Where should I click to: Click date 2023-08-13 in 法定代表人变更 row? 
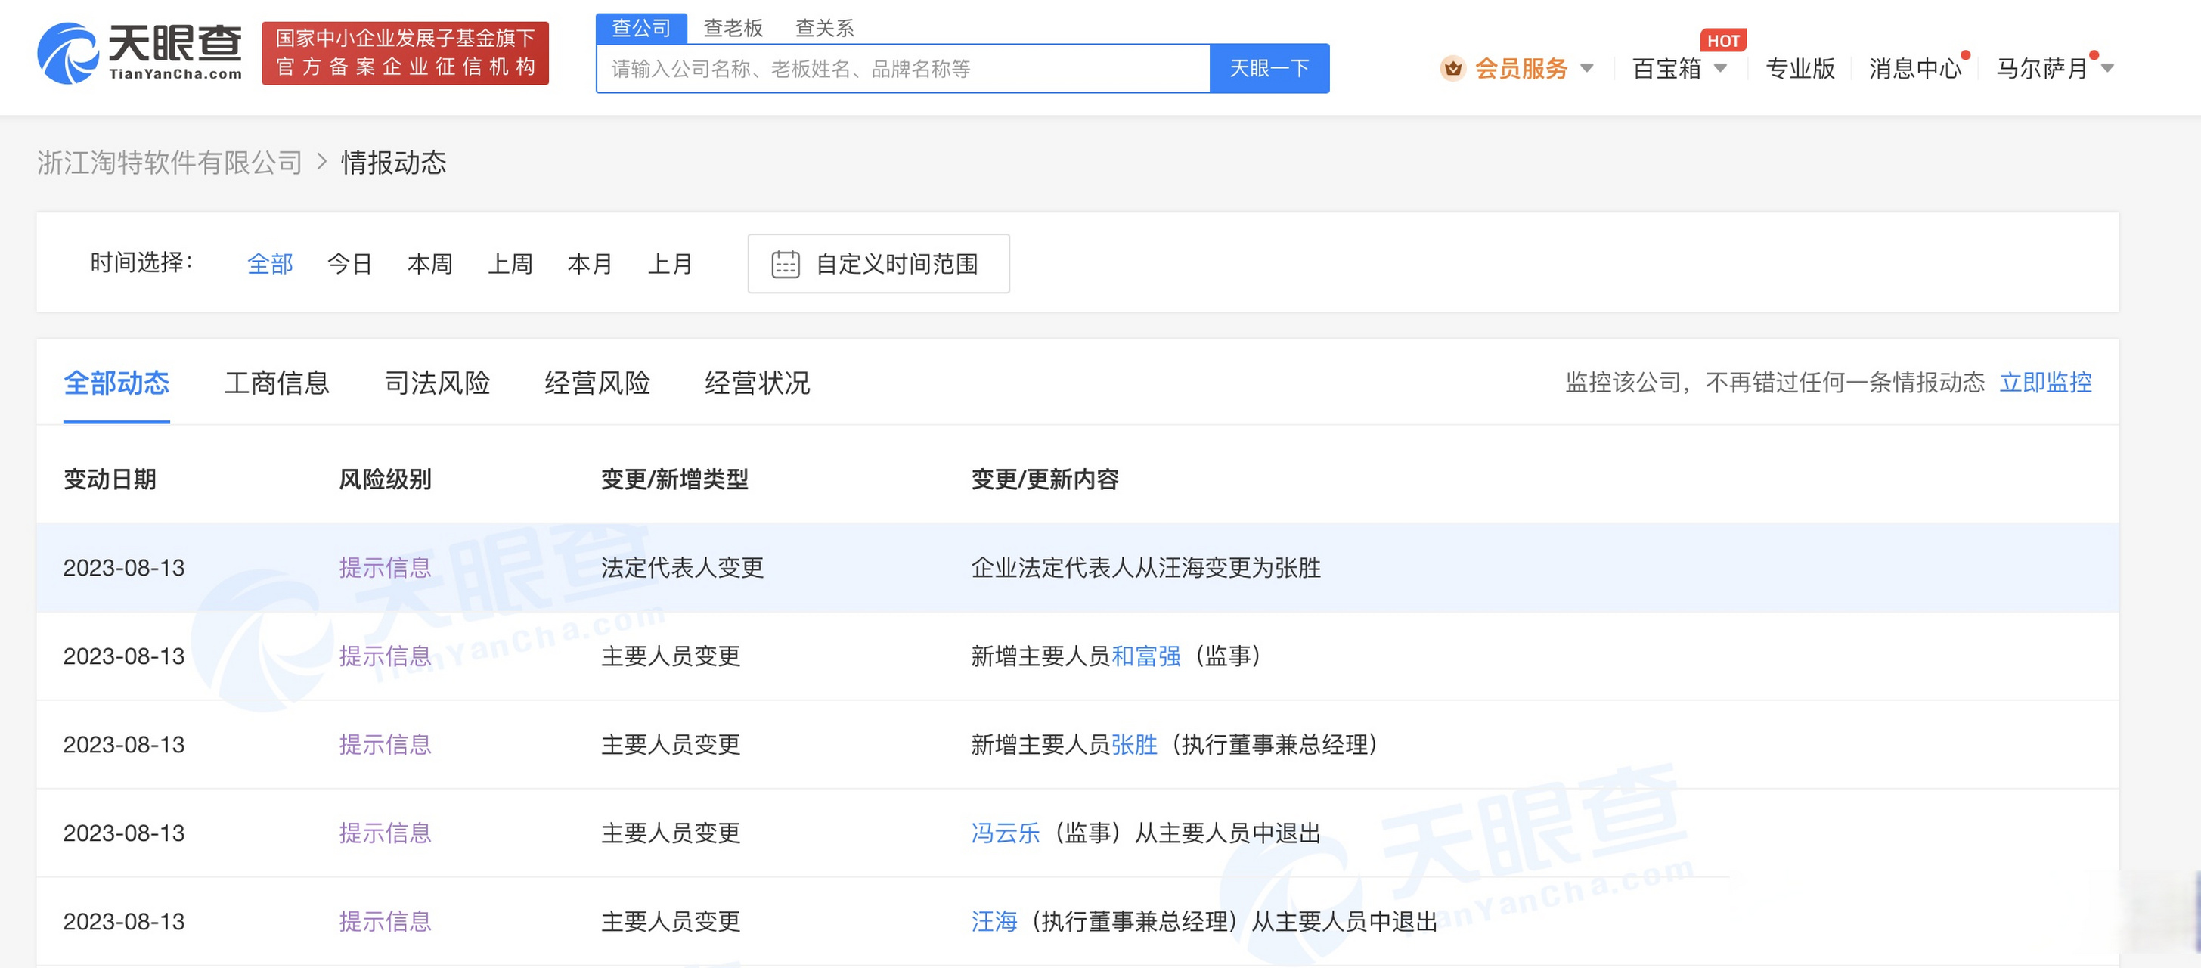point(124,568)
